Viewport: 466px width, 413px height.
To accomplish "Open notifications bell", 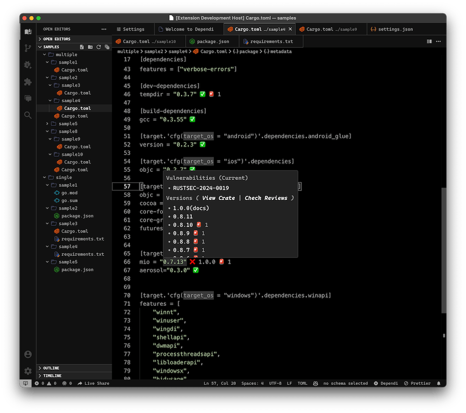I will coord(439,383).
